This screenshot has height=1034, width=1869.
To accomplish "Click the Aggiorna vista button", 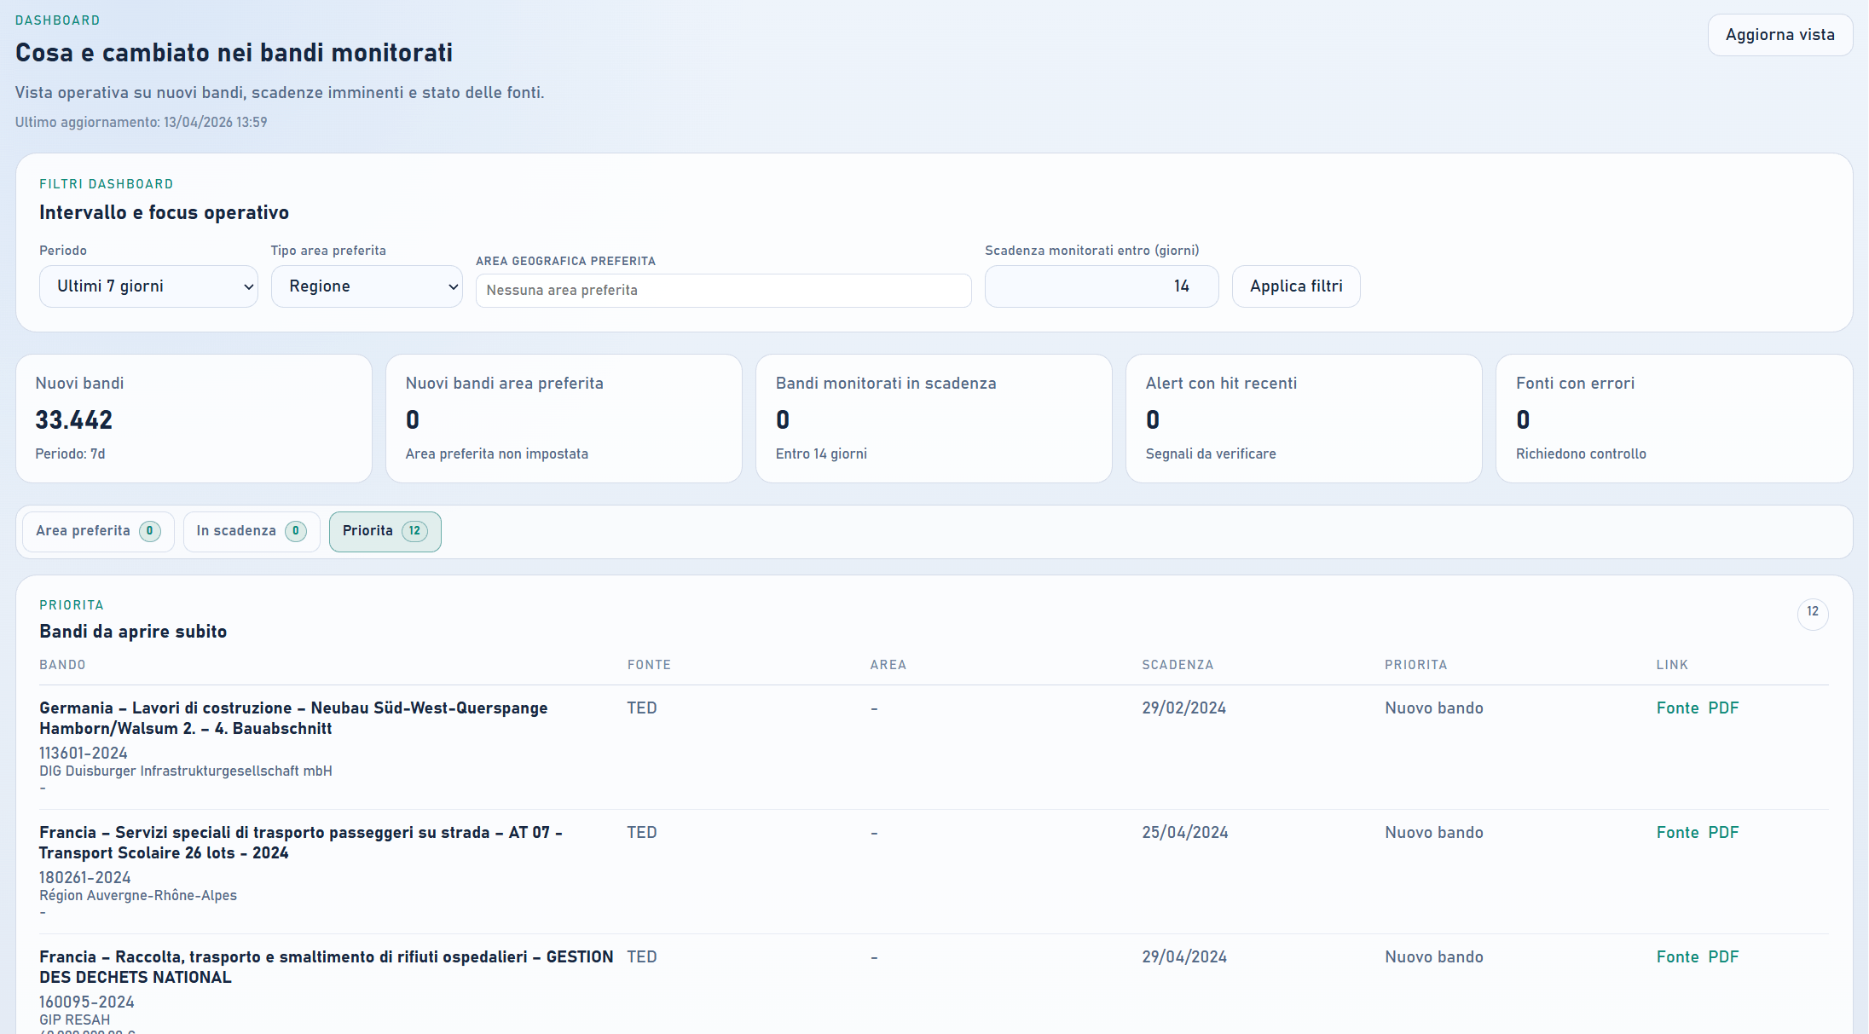I will (x=1779, y=35).
